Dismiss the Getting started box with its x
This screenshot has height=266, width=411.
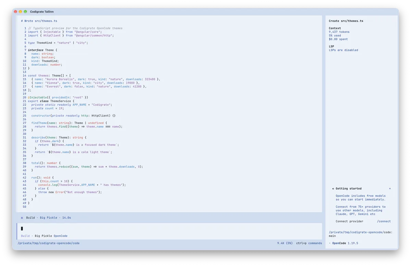[x=390, y=188]
